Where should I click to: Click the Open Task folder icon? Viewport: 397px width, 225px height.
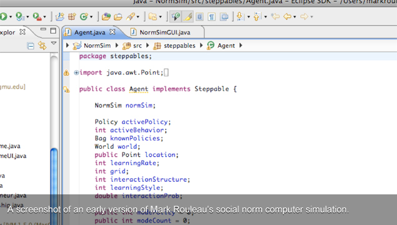point(118,17)
